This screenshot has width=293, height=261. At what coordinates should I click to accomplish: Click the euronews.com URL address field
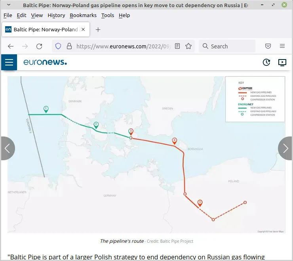click(x=123, y=46)
